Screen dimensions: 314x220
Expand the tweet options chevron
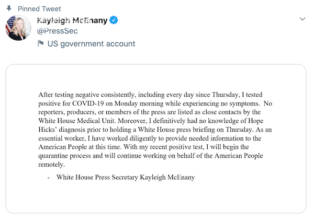(301, 19)
